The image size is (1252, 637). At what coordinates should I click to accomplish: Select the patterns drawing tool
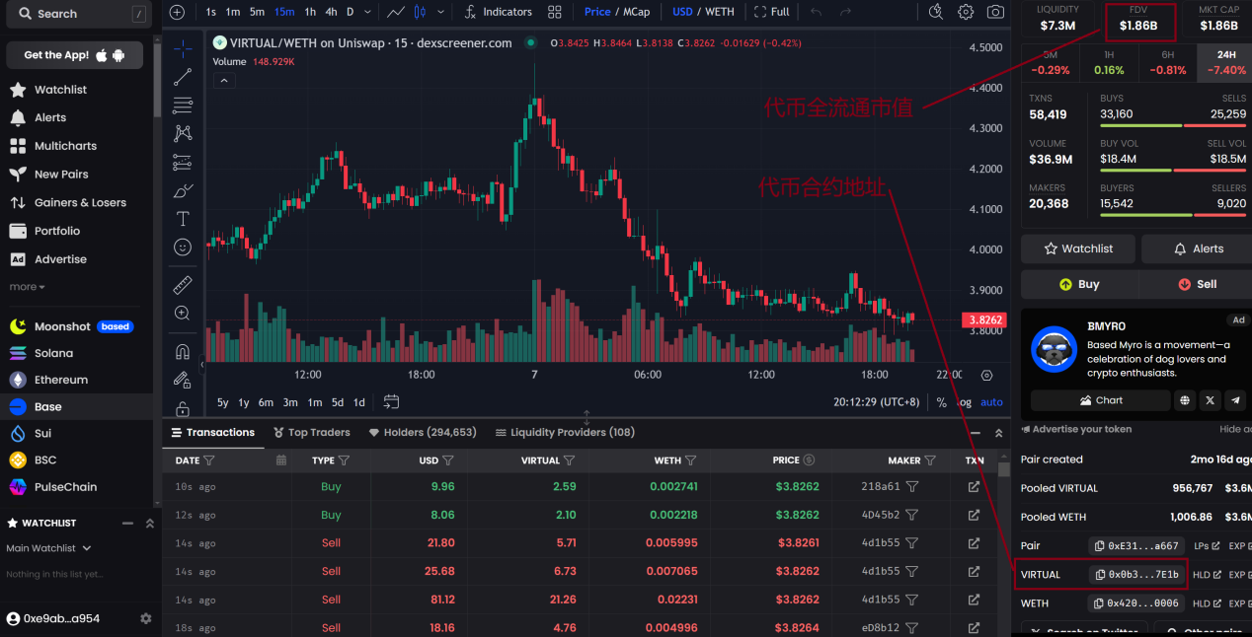(x=183, y=133)
